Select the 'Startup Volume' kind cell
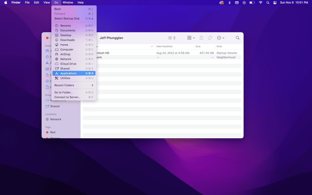This screenshot has width=312, height=195. [227, 53]
